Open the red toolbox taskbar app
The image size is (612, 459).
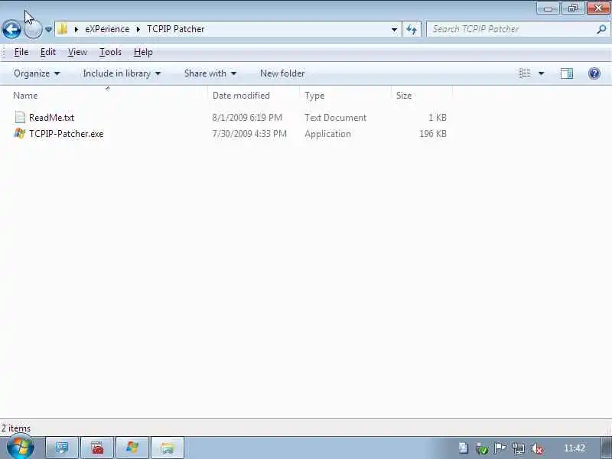click(x=97, y=448)
